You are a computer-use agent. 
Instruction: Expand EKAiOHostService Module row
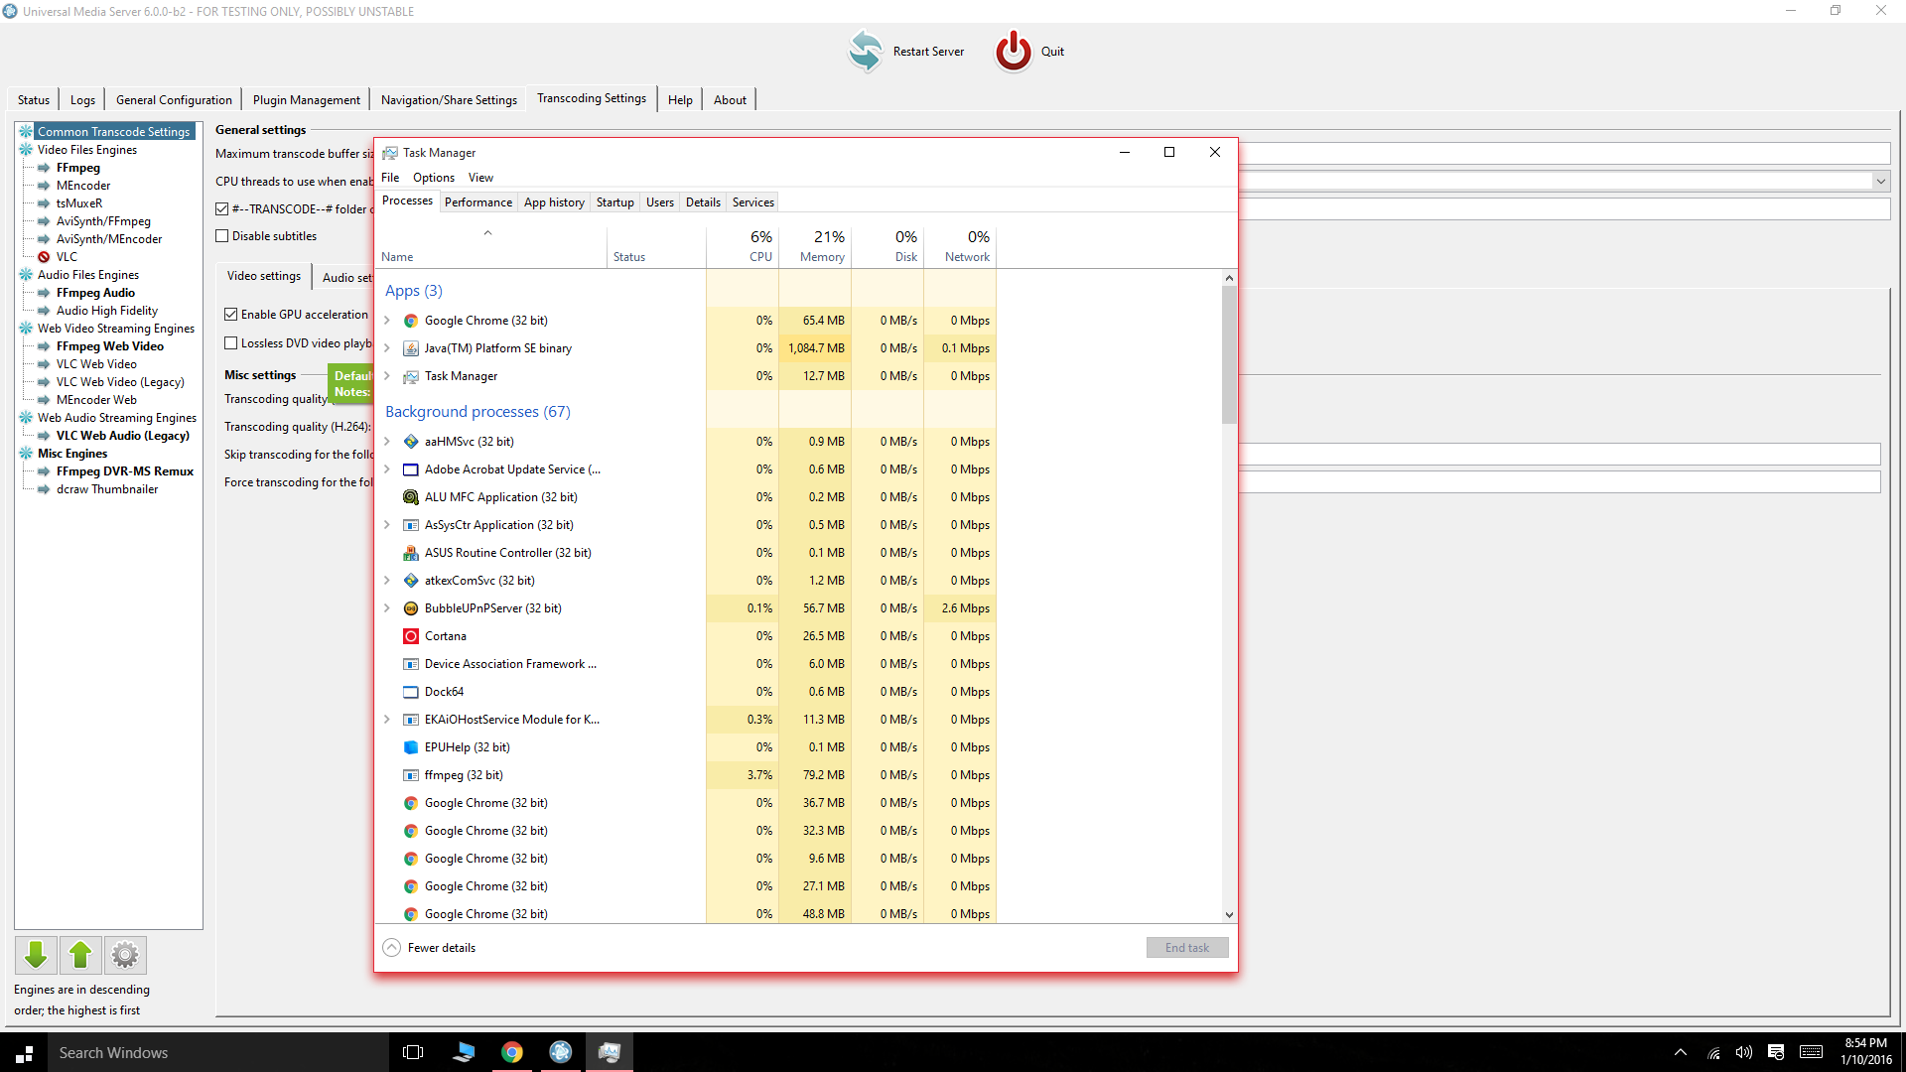point(387,720)
